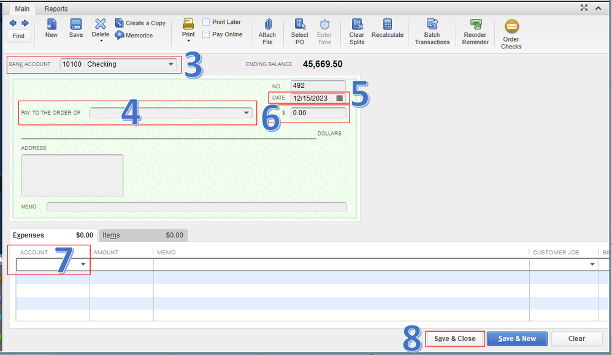The image size is (612, 355).
Task: Open the Bank Account dropdown
Action: pos(170,64)
